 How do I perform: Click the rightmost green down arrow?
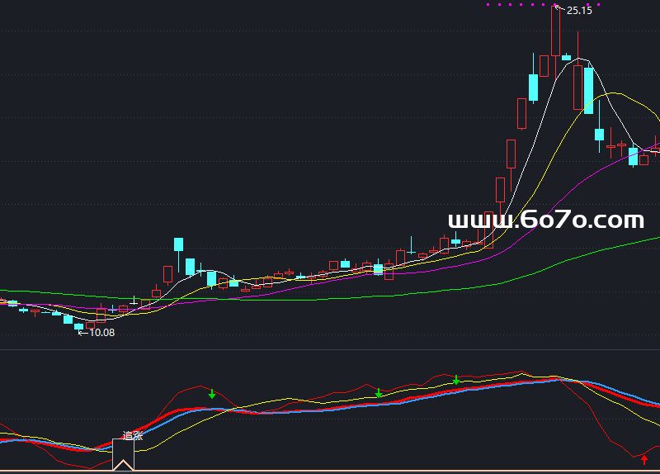tap(456, 380)
